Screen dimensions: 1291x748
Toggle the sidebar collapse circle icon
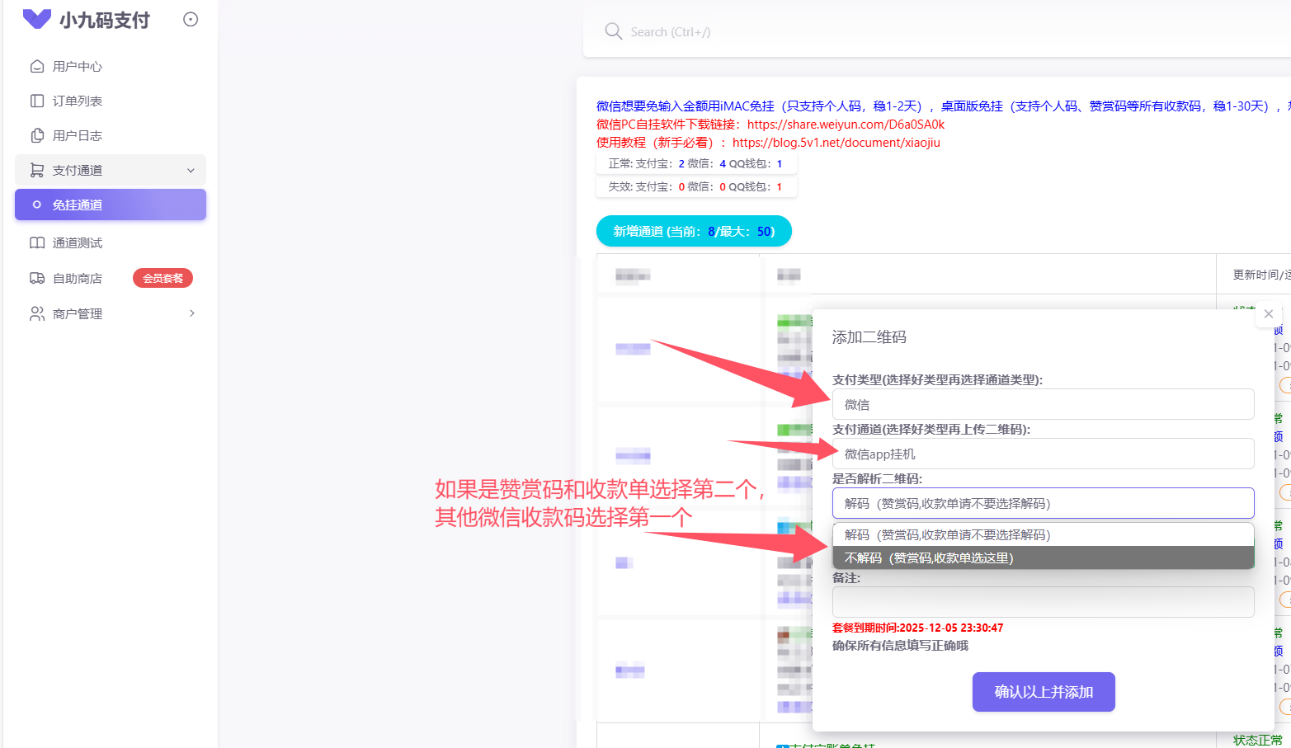tap(191, 20)
